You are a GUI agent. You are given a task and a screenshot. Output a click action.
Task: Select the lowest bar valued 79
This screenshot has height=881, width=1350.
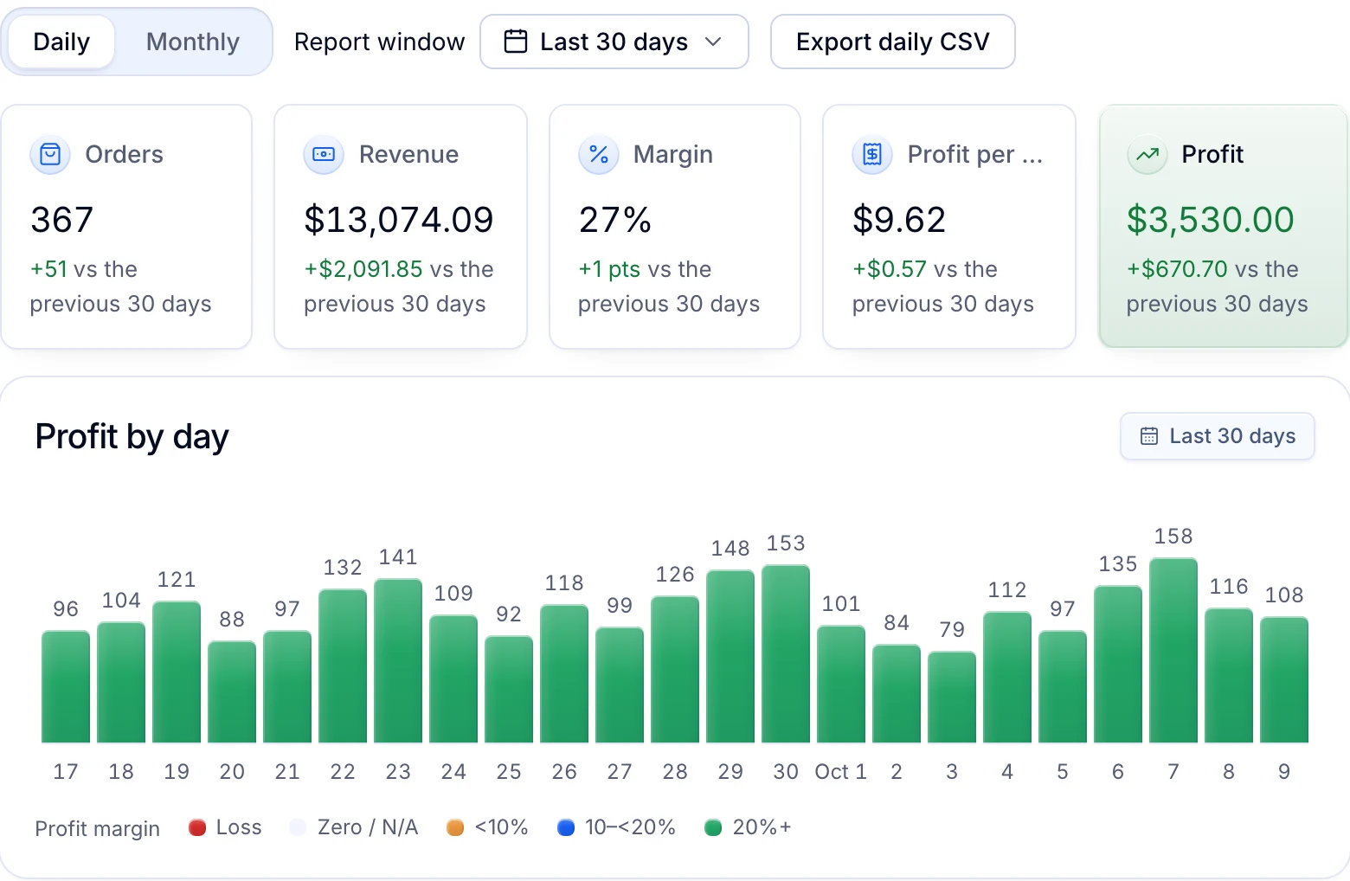point(952,697)
